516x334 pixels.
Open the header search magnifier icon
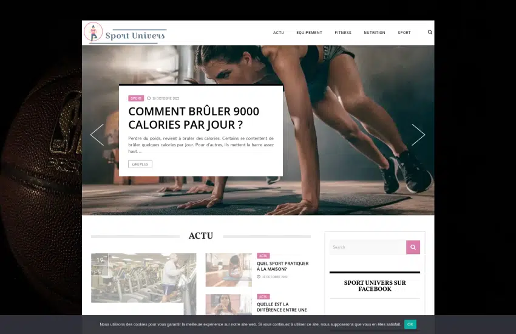[430, 32]
